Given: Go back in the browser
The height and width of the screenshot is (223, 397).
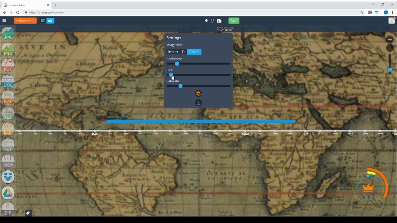Looking at the screenshot, I should coord(4,12).
